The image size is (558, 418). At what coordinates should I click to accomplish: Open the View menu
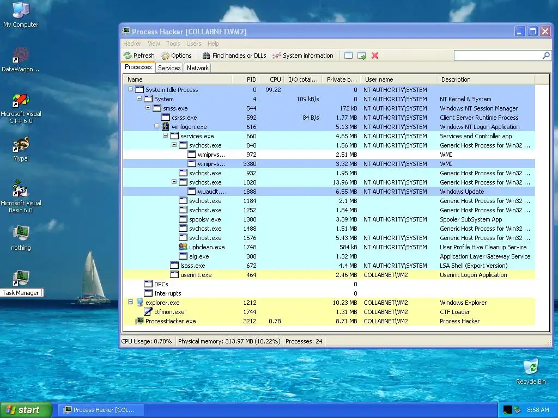pos(154,44)
